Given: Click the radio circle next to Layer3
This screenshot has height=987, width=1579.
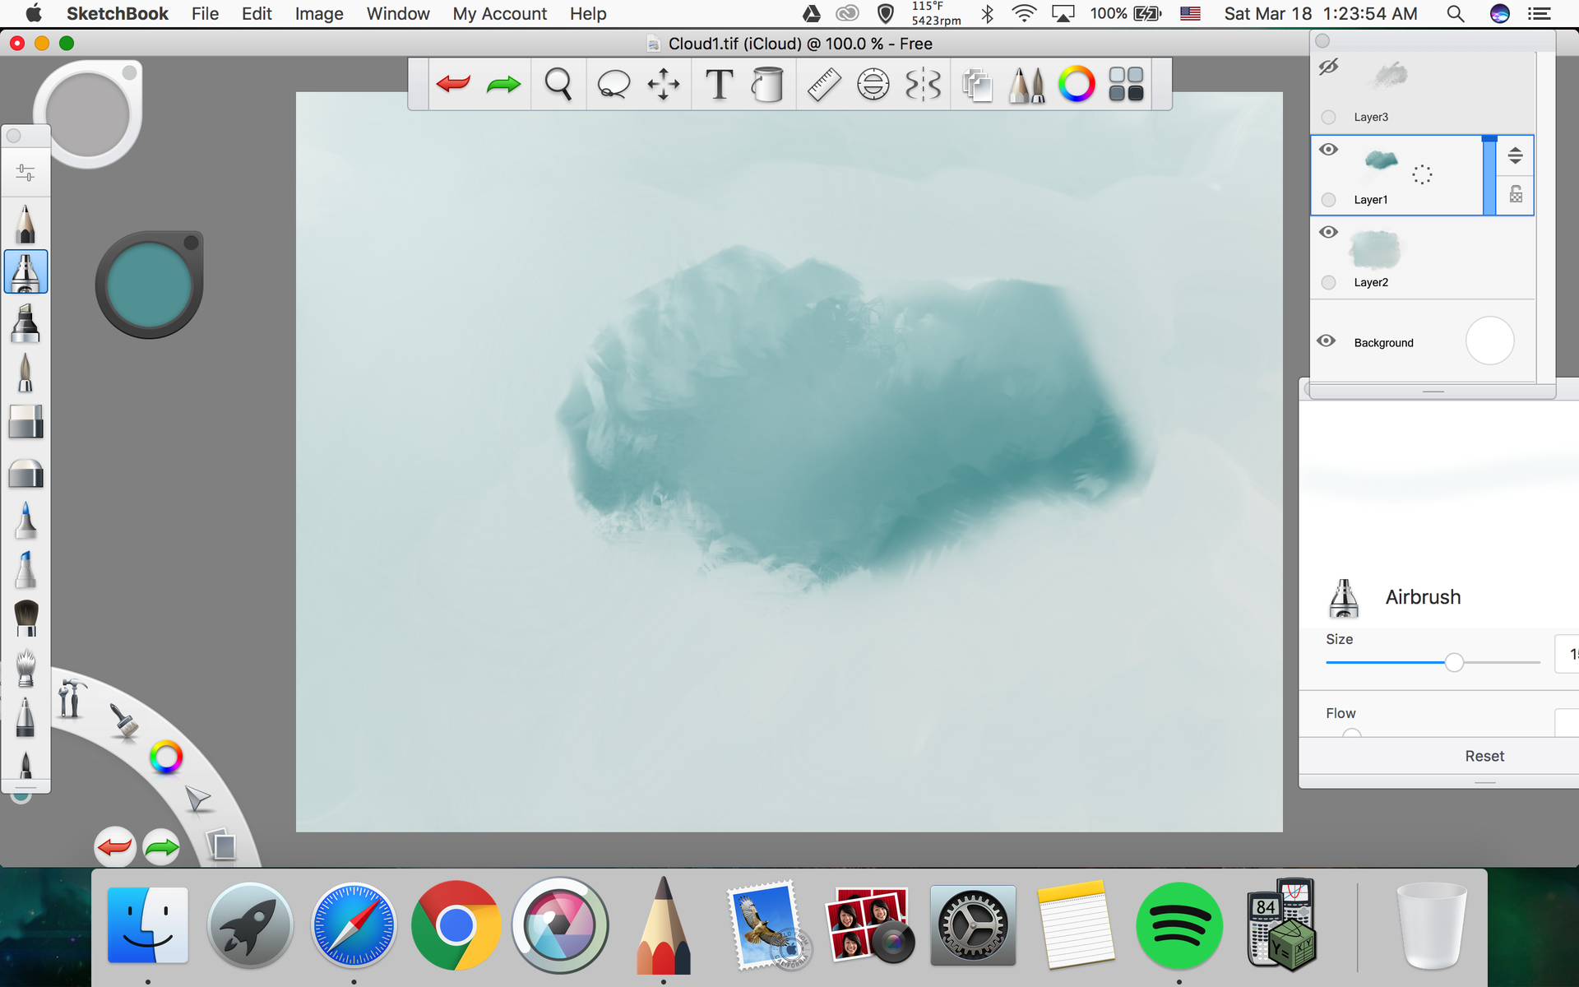Looking at the screenshot, I should coord(1328,117).
